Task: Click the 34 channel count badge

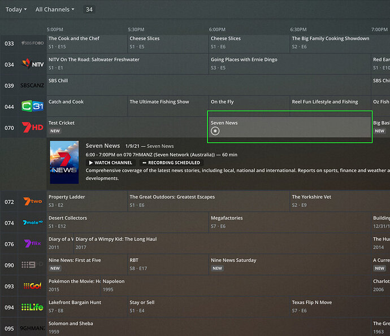Action: click(x=89, y=10)
